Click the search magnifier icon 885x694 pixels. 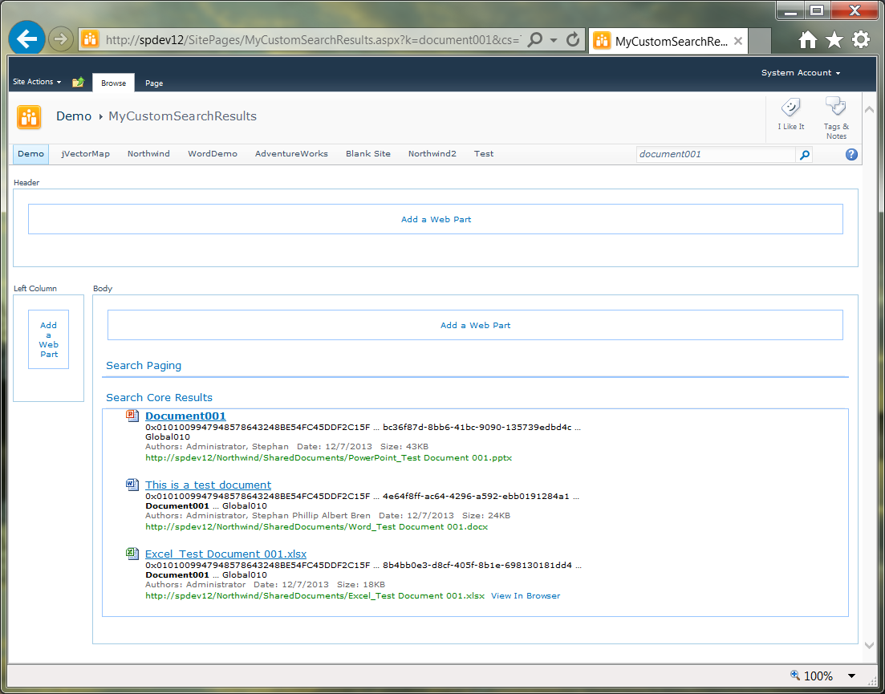(x=803, y=154)
